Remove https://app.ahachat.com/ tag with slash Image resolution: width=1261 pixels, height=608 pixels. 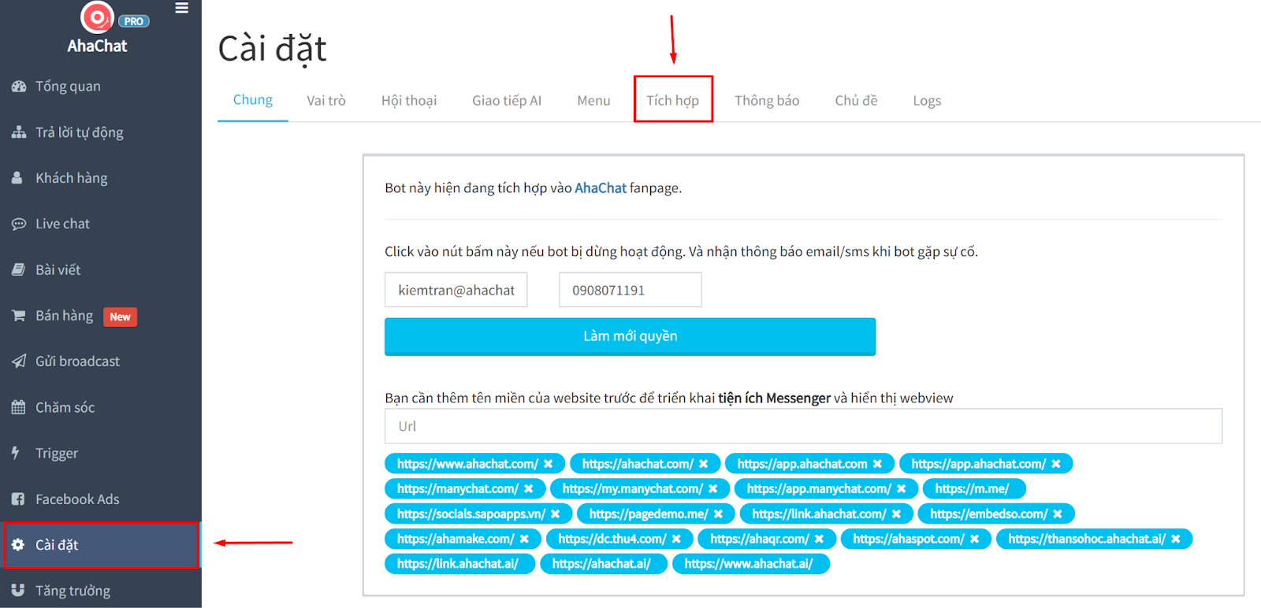[1056, 464]
